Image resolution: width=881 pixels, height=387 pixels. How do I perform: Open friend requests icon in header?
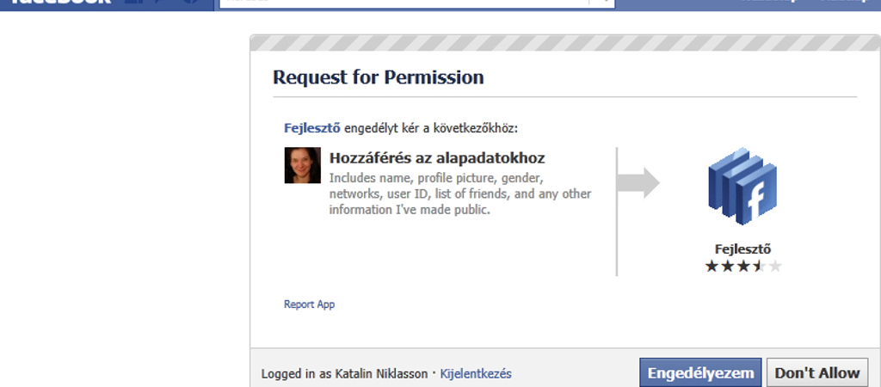click(x=132, y=2)
